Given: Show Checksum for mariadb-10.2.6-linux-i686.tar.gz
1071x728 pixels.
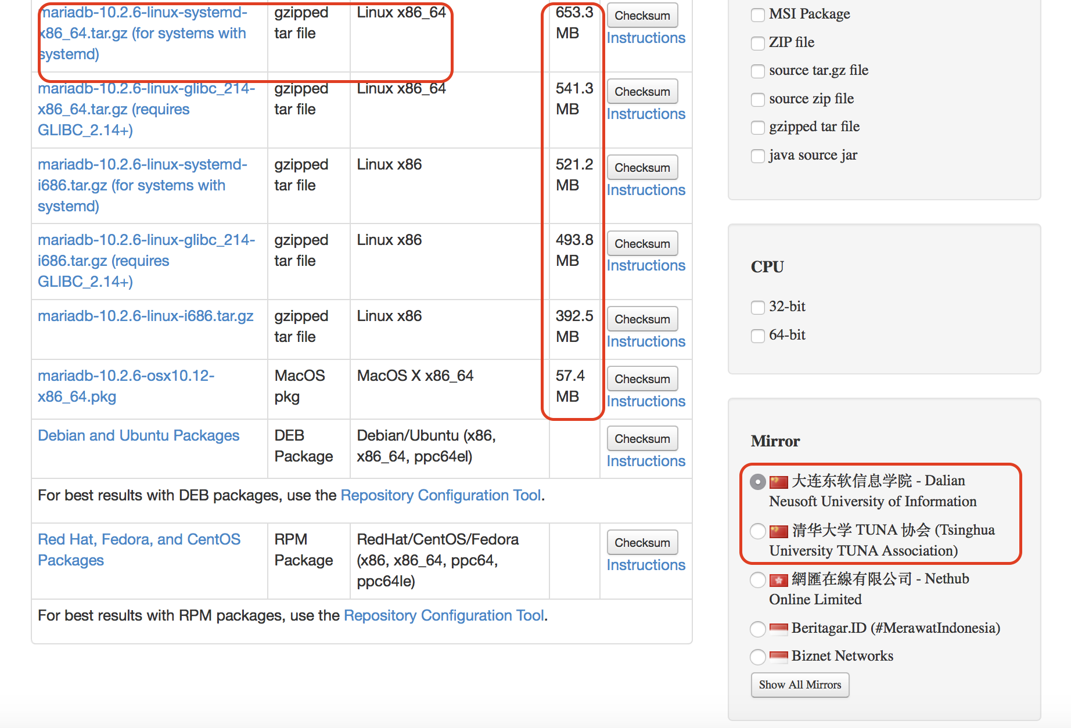Looking at the screenshot, I should [x=642, y=319].
